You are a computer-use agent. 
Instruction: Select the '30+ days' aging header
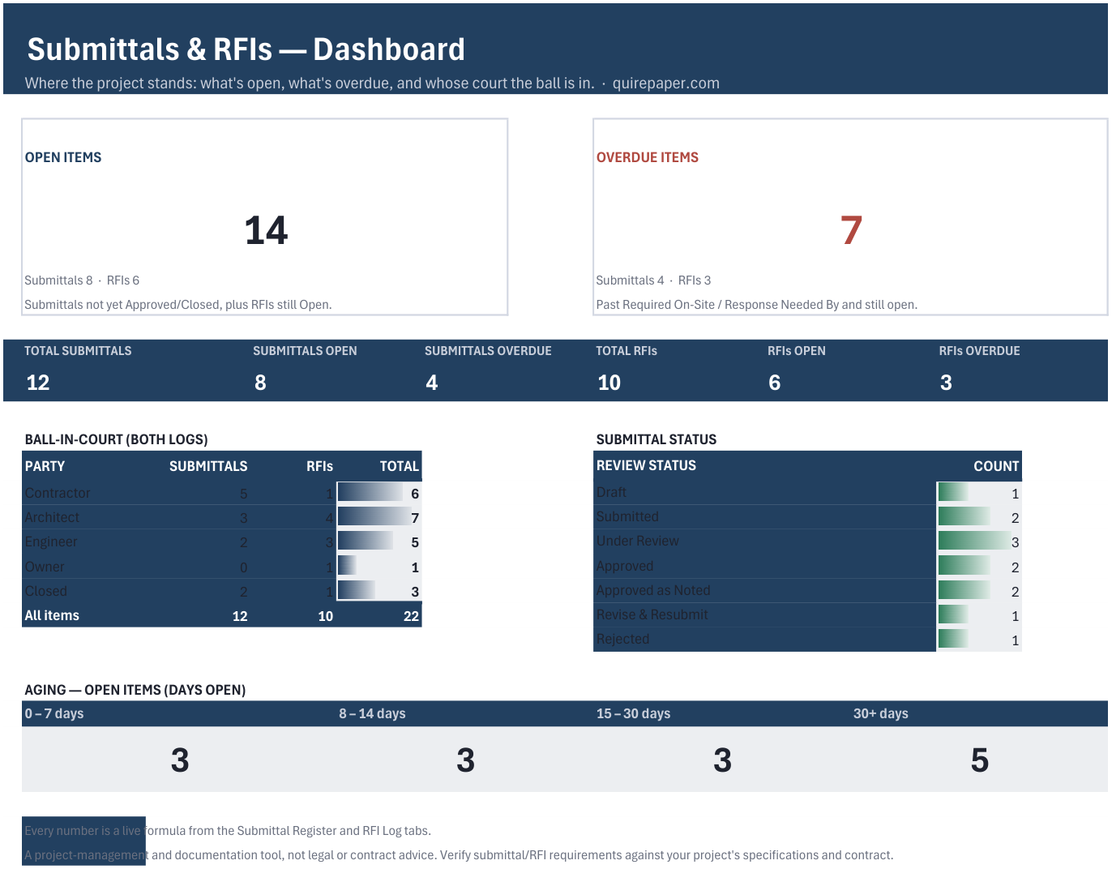coord(880,713)
